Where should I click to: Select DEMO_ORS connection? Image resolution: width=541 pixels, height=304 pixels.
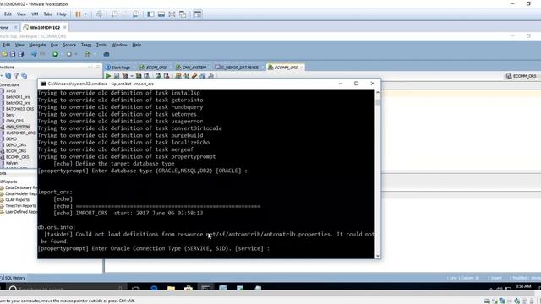point(16,145)
